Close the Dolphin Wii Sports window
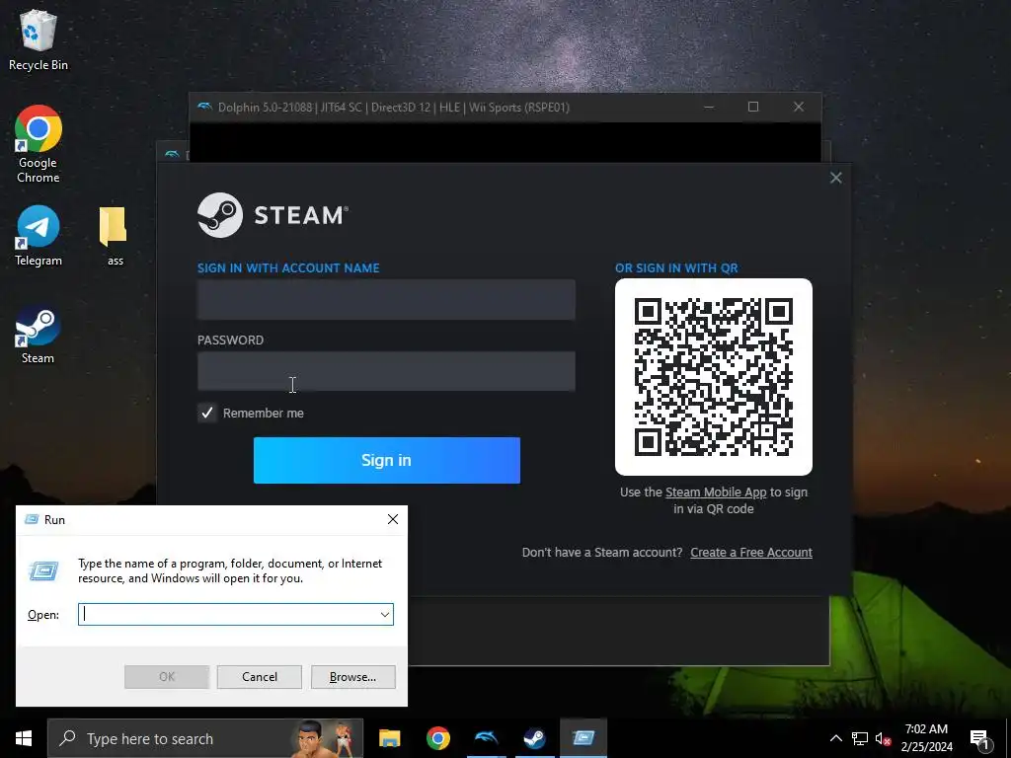This screenshot has width=1011, height=758. coord(798,107)
